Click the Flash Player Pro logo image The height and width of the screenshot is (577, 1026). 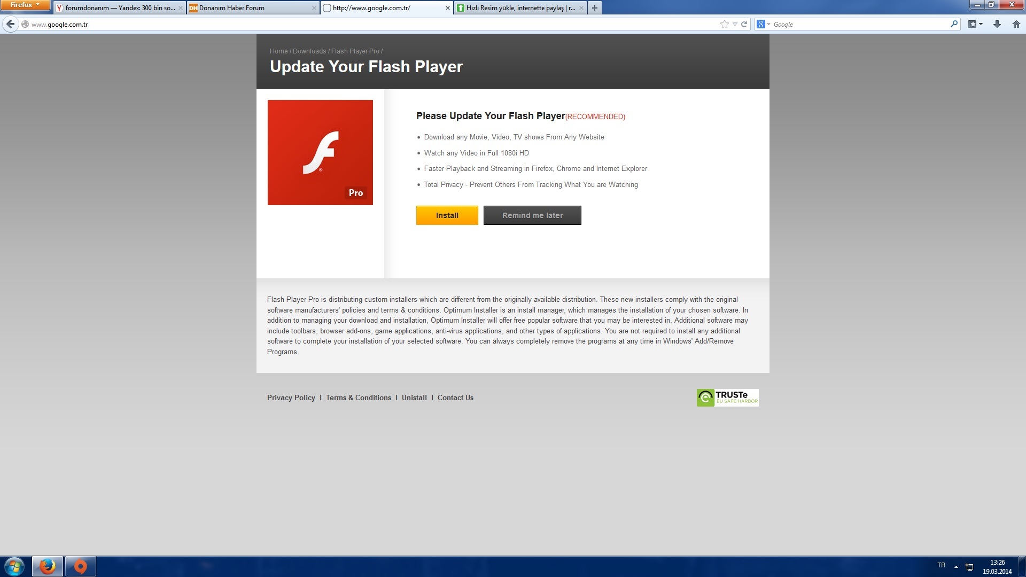point(320,152)
